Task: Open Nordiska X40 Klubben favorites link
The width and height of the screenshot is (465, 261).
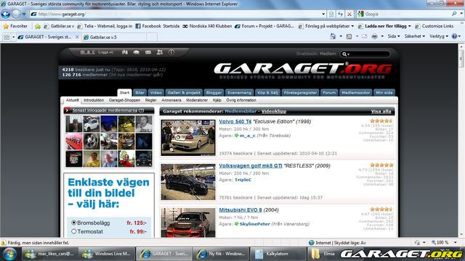Action: 207,26
